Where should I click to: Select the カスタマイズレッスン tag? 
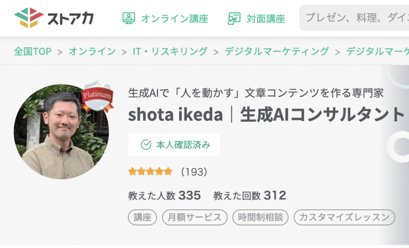tap(344, 217)
